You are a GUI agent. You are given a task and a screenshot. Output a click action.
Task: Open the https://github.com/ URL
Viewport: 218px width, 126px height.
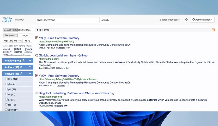[x=49, y=59]
